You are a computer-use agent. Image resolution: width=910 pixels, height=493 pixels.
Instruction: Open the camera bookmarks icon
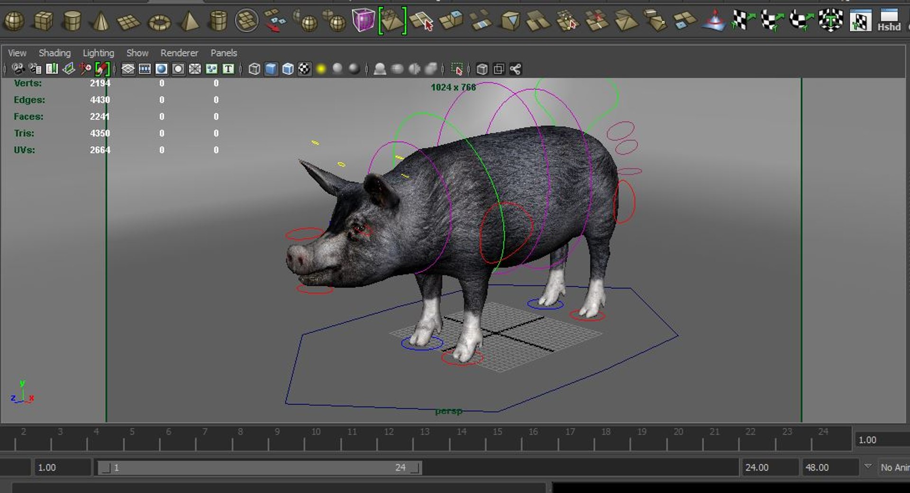pyautogui.click(x=52, y=69)
